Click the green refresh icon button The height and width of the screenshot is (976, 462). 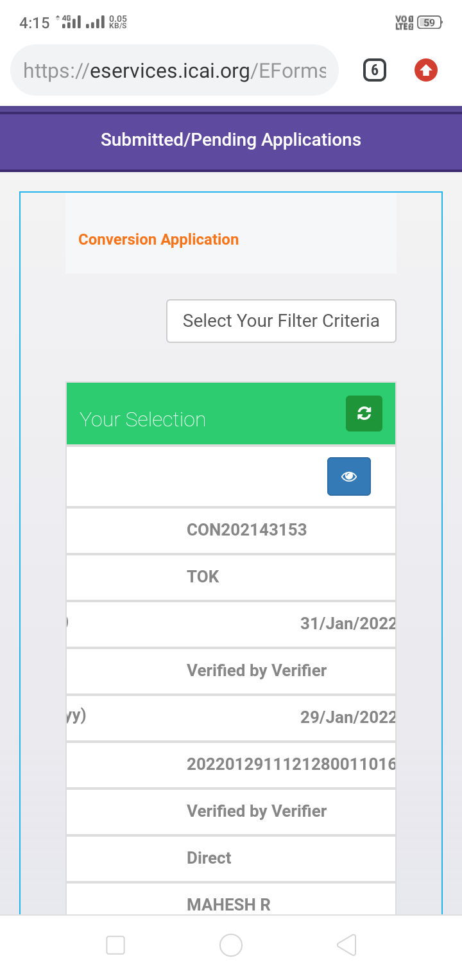[364, 414]
